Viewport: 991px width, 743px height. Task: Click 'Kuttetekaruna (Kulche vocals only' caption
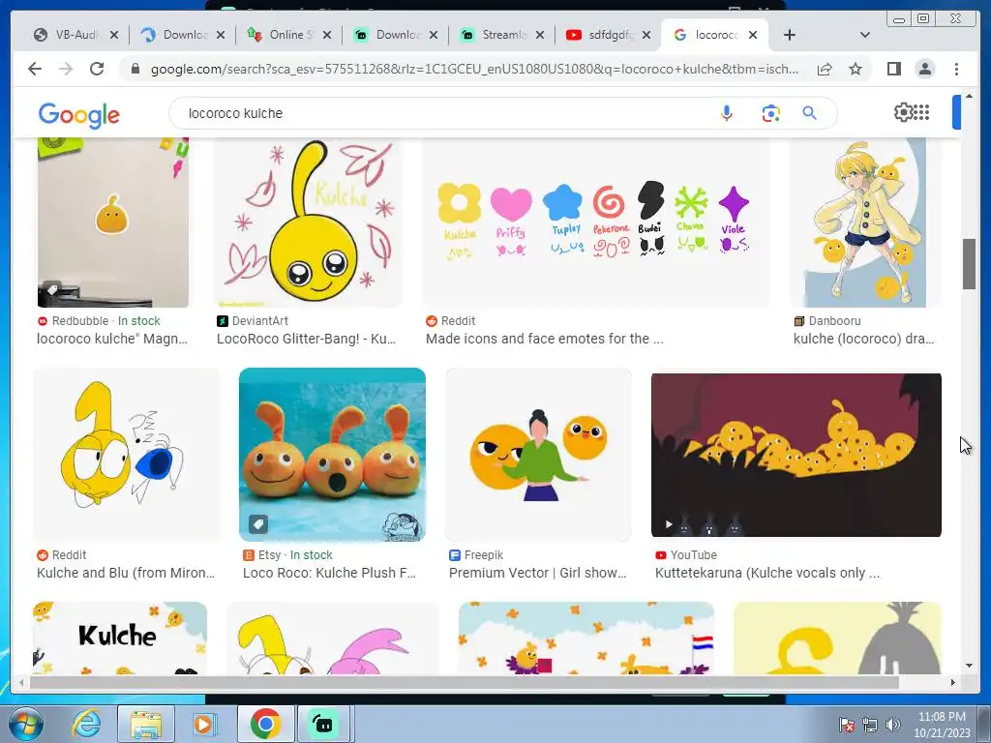tap(767, 573)
